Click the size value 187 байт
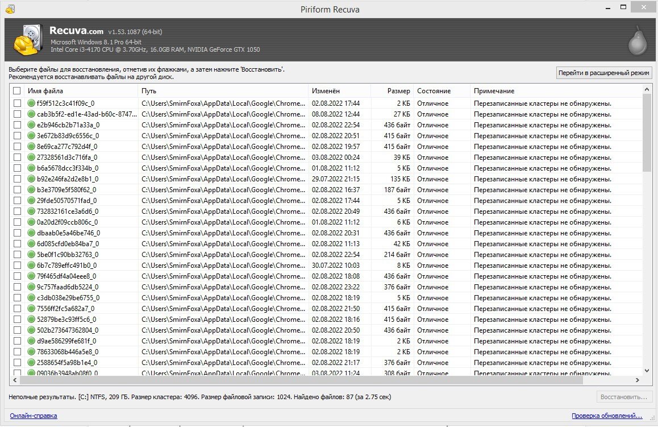658x427 pixels. click(x=397, y=189)
